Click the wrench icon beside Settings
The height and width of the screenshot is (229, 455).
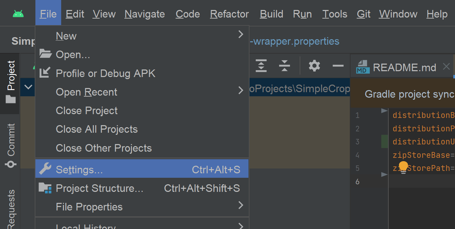pyautogui.click(x=45, y=169)
